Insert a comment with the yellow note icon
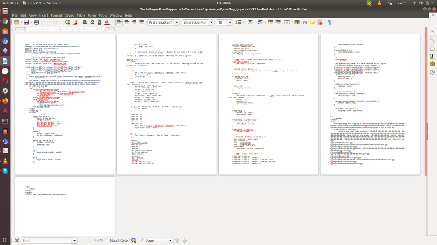 click(312, 22)
